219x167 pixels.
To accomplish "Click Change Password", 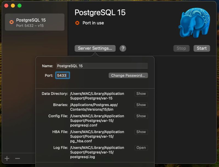I will (128, 75).
